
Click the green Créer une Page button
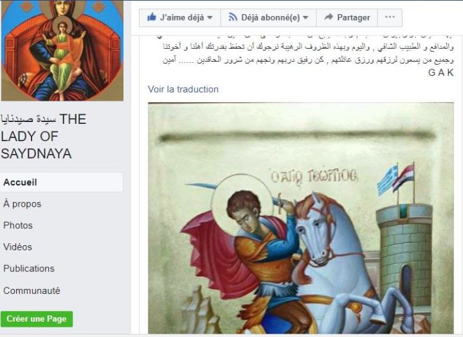click(37, 319)
